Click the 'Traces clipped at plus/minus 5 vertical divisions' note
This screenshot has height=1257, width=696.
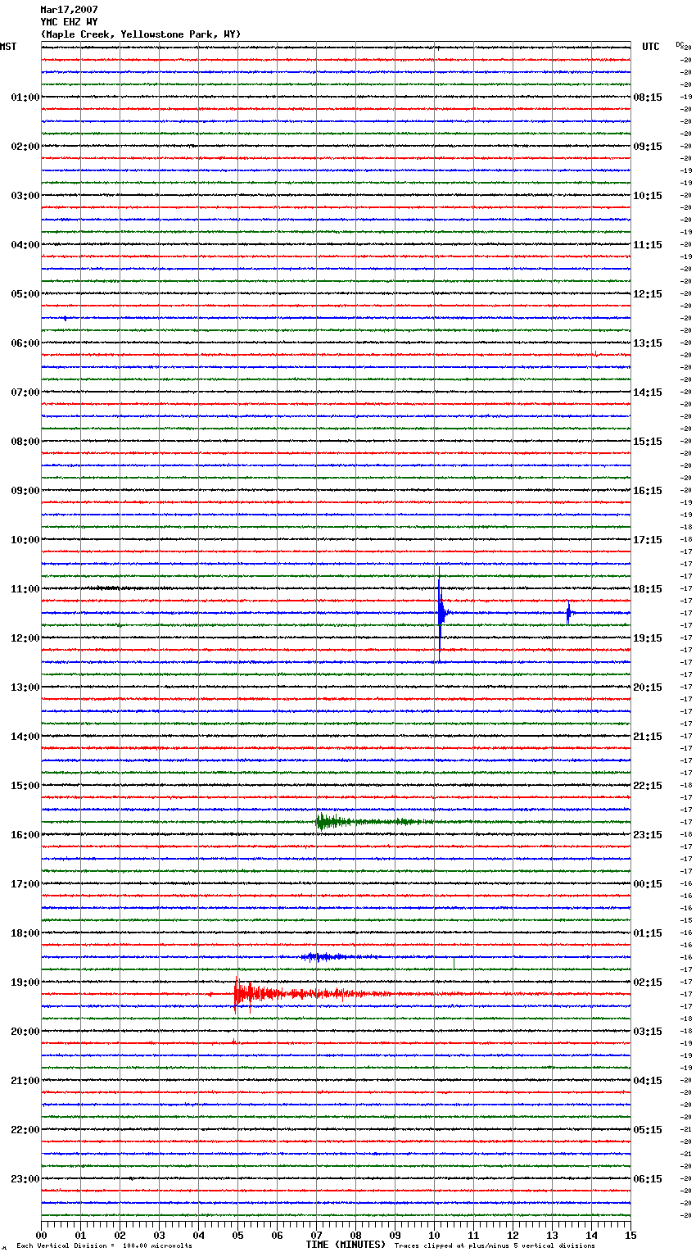click(495, 1246)
